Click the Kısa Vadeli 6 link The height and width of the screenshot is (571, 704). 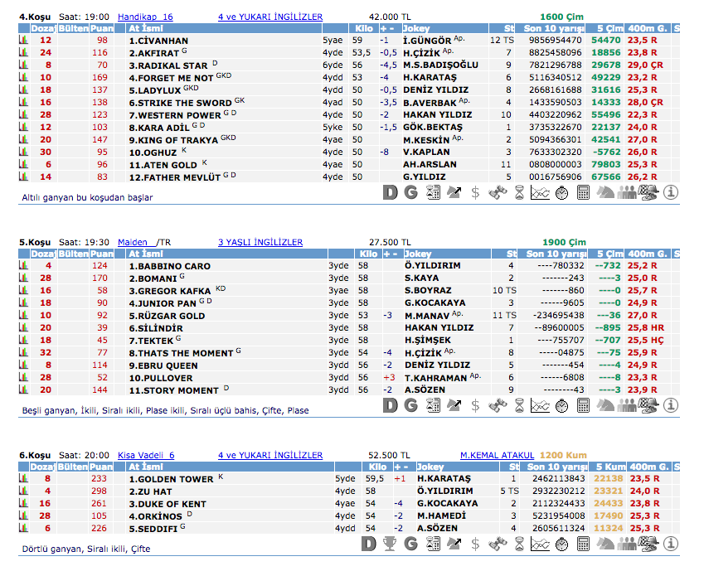click(146, 455)
